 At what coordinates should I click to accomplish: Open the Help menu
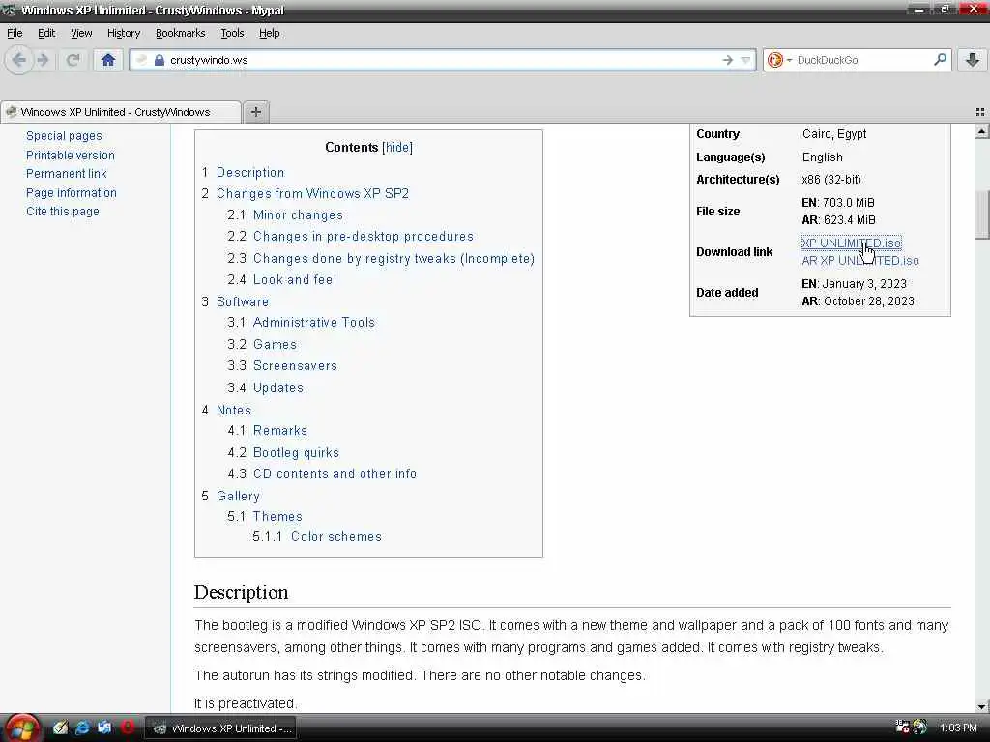(x=269, y=33)
